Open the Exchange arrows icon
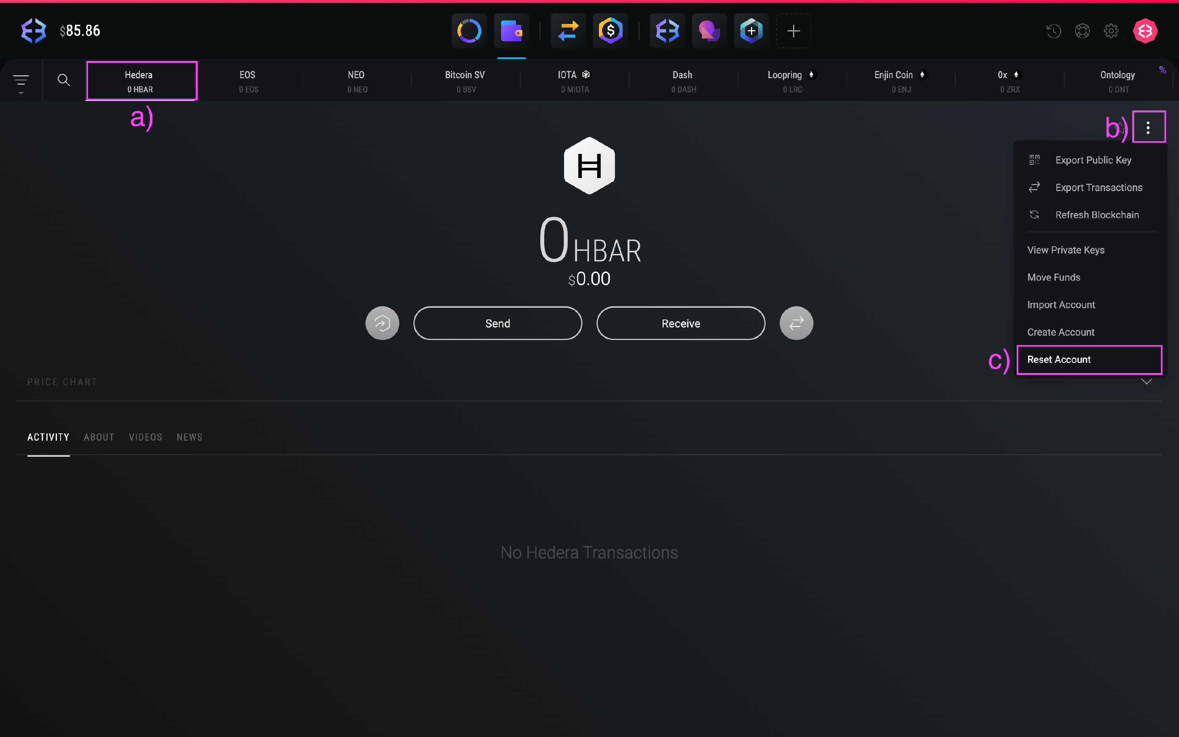Screen dimensions: 1179x737 pyautogui.click(x=568, y=31)
